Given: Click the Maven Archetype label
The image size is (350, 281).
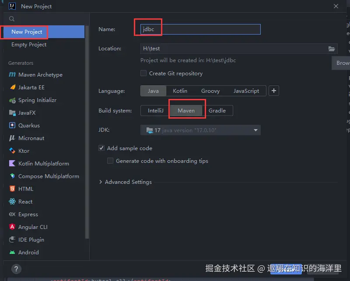Looking at the screenshot, I should pyautogui.click(x=40, y=75).
